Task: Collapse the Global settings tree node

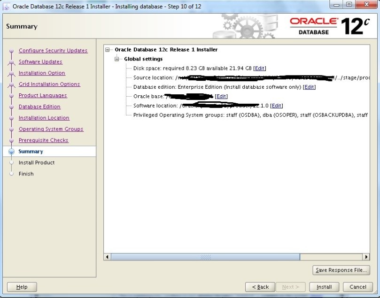Action: (x=117, y=59)
